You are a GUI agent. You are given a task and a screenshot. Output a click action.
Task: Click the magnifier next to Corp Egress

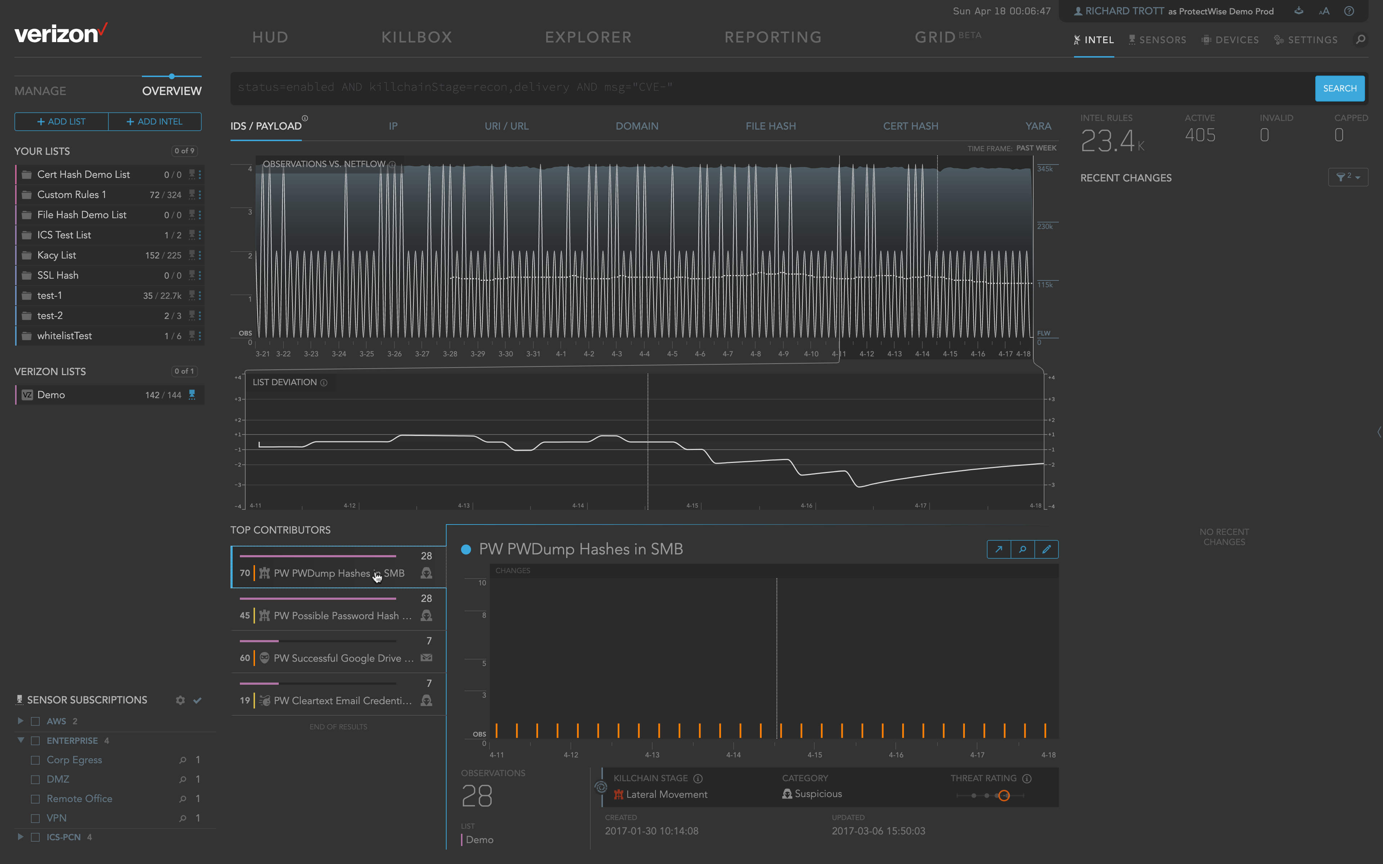[x=183, y=760]
